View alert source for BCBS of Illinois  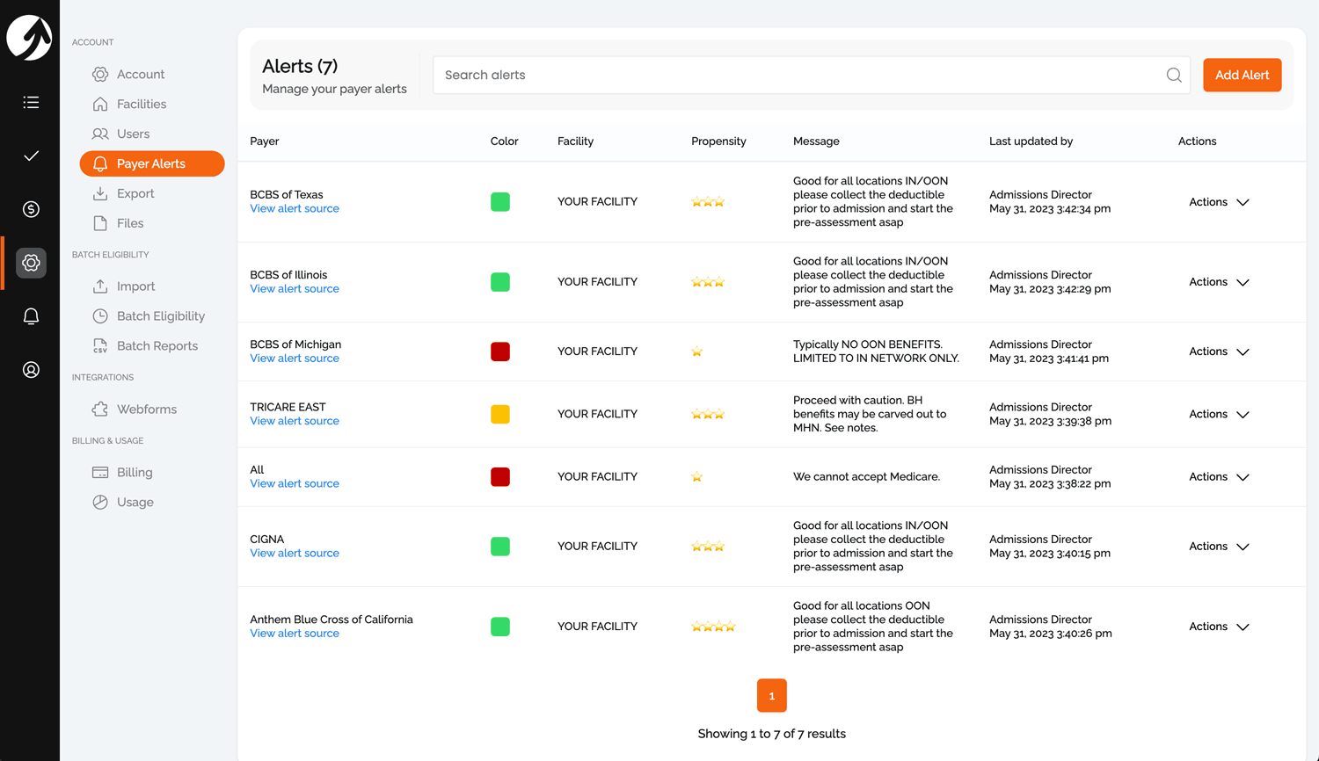[x=295, y=289]
